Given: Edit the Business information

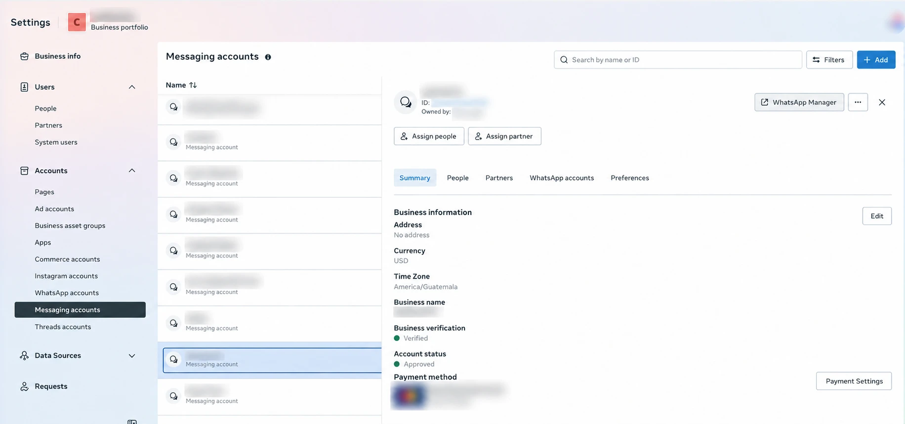Looking at the screenshot, I should click(x=877, y=216).
